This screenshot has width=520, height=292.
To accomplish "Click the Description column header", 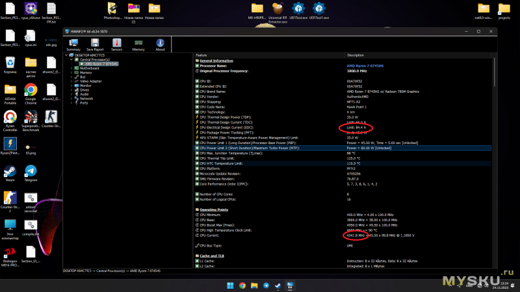I will tap(356, 55).
